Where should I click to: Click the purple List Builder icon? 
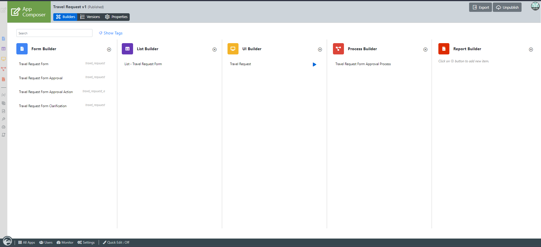click(x=127, y=49)
